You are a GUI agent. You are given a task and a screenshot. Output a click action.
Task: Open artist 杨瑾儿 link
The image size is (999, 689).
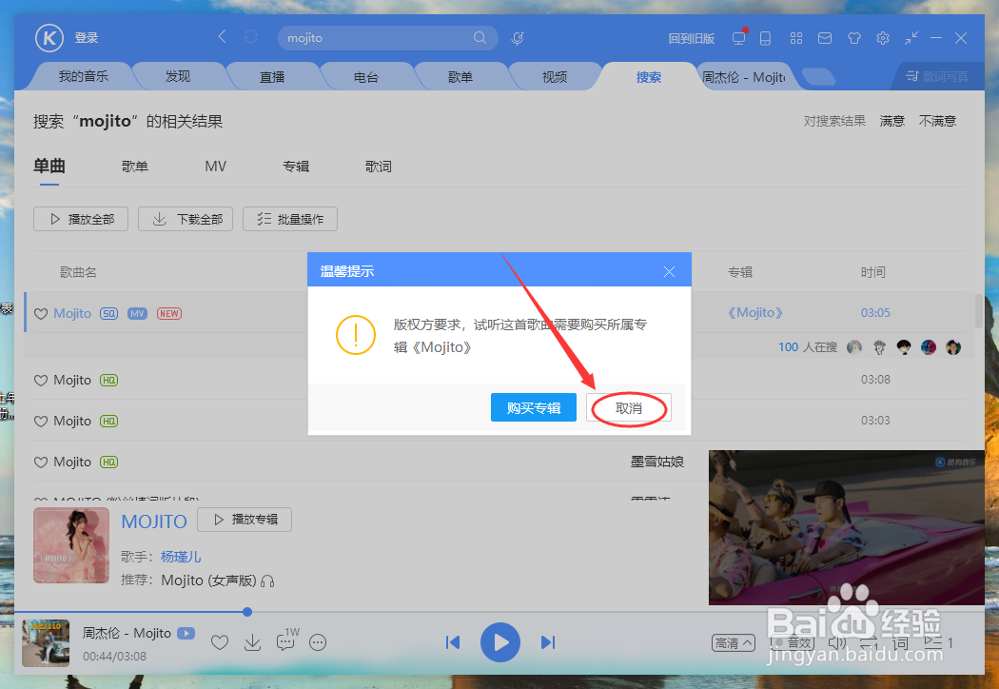[x=181, y=557]
